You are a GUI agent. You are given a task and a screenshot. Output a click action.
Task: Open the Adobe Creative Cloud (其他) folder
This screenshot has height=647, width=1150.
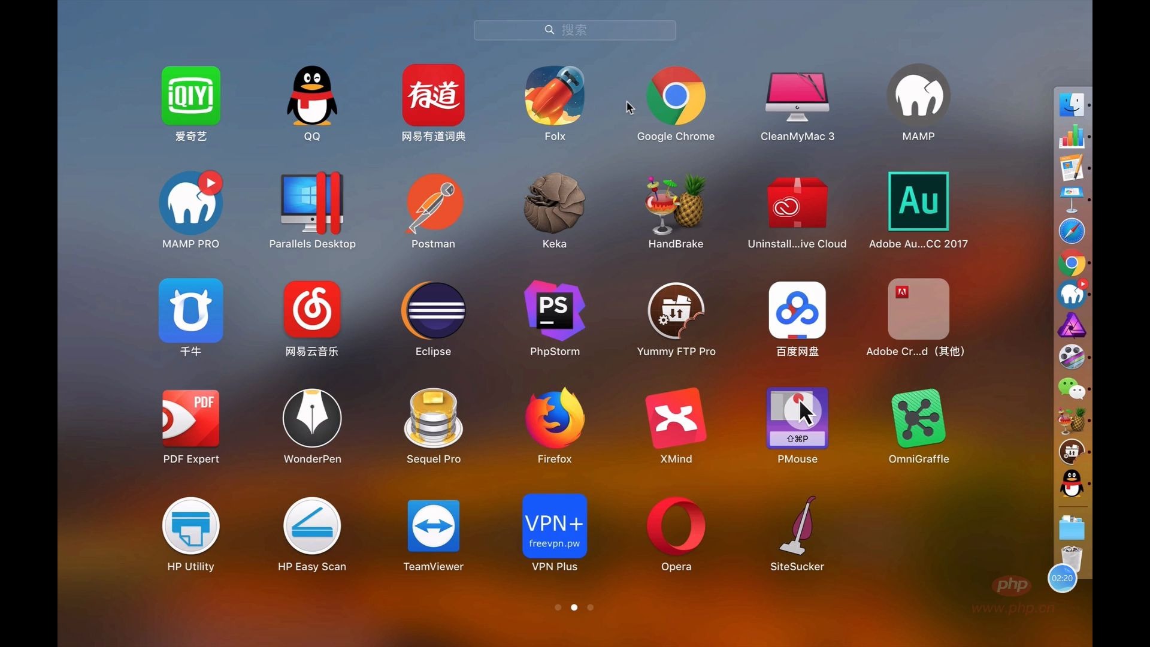coord(918,309)
